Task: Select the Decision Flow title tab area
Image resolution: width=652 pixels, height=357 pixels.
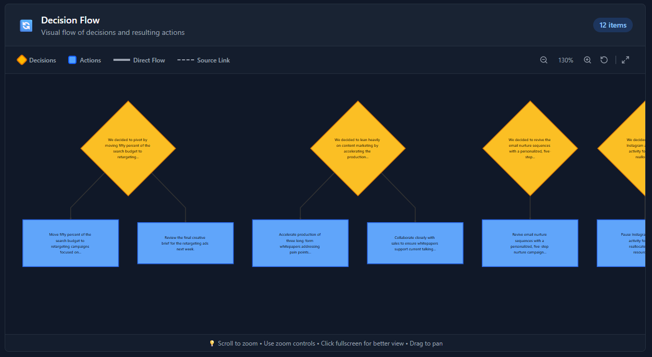Action: (70, 20)
